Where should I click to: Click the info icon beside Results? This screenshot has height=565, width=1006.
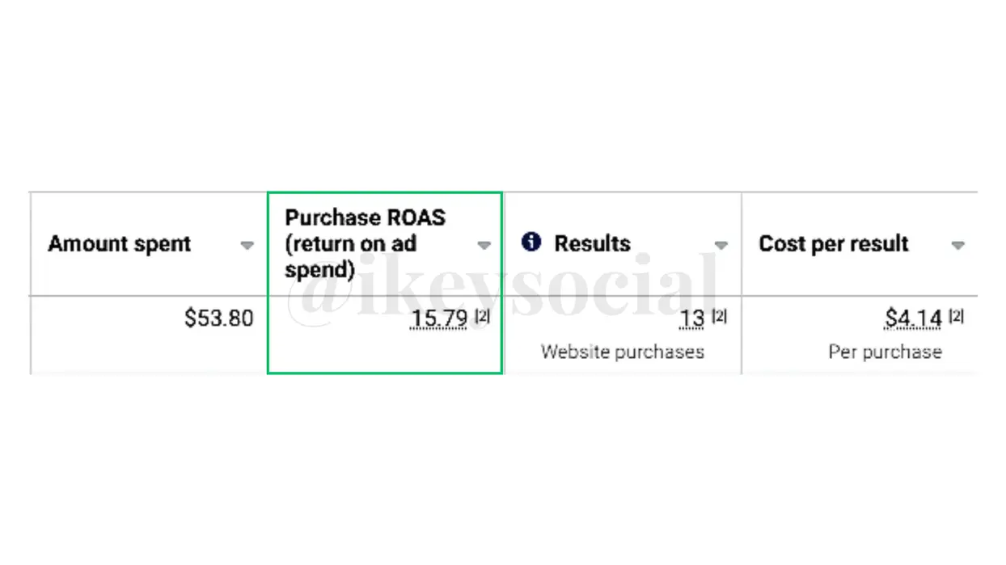(531, 242)
